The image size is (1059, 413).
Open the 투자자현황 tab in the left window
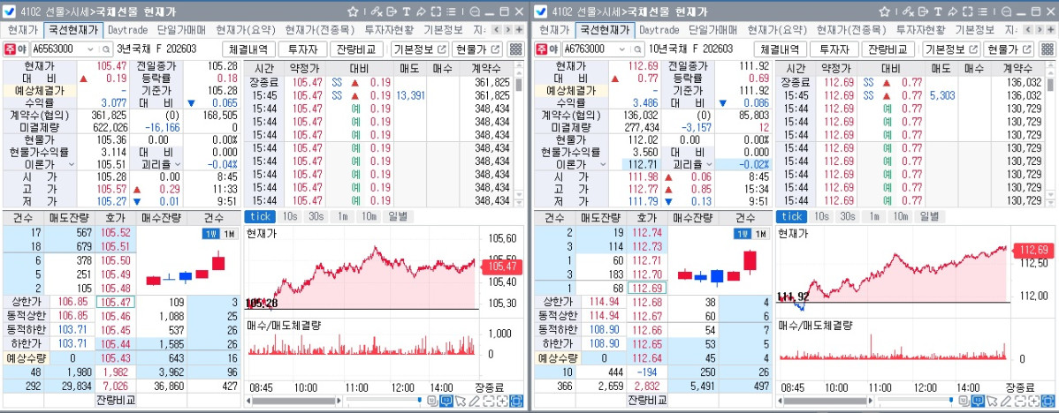(x=389, y=30)
